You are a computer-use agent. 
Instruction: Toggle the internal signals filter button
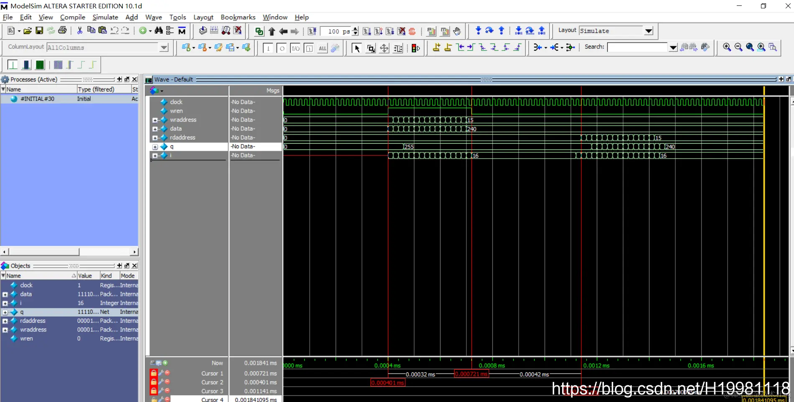pyautogui.click(x=309, y=48)
